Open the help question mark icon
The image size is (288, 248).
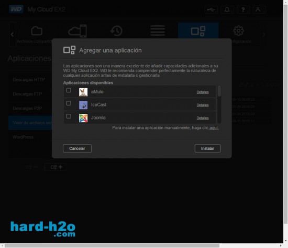[243, 10]
